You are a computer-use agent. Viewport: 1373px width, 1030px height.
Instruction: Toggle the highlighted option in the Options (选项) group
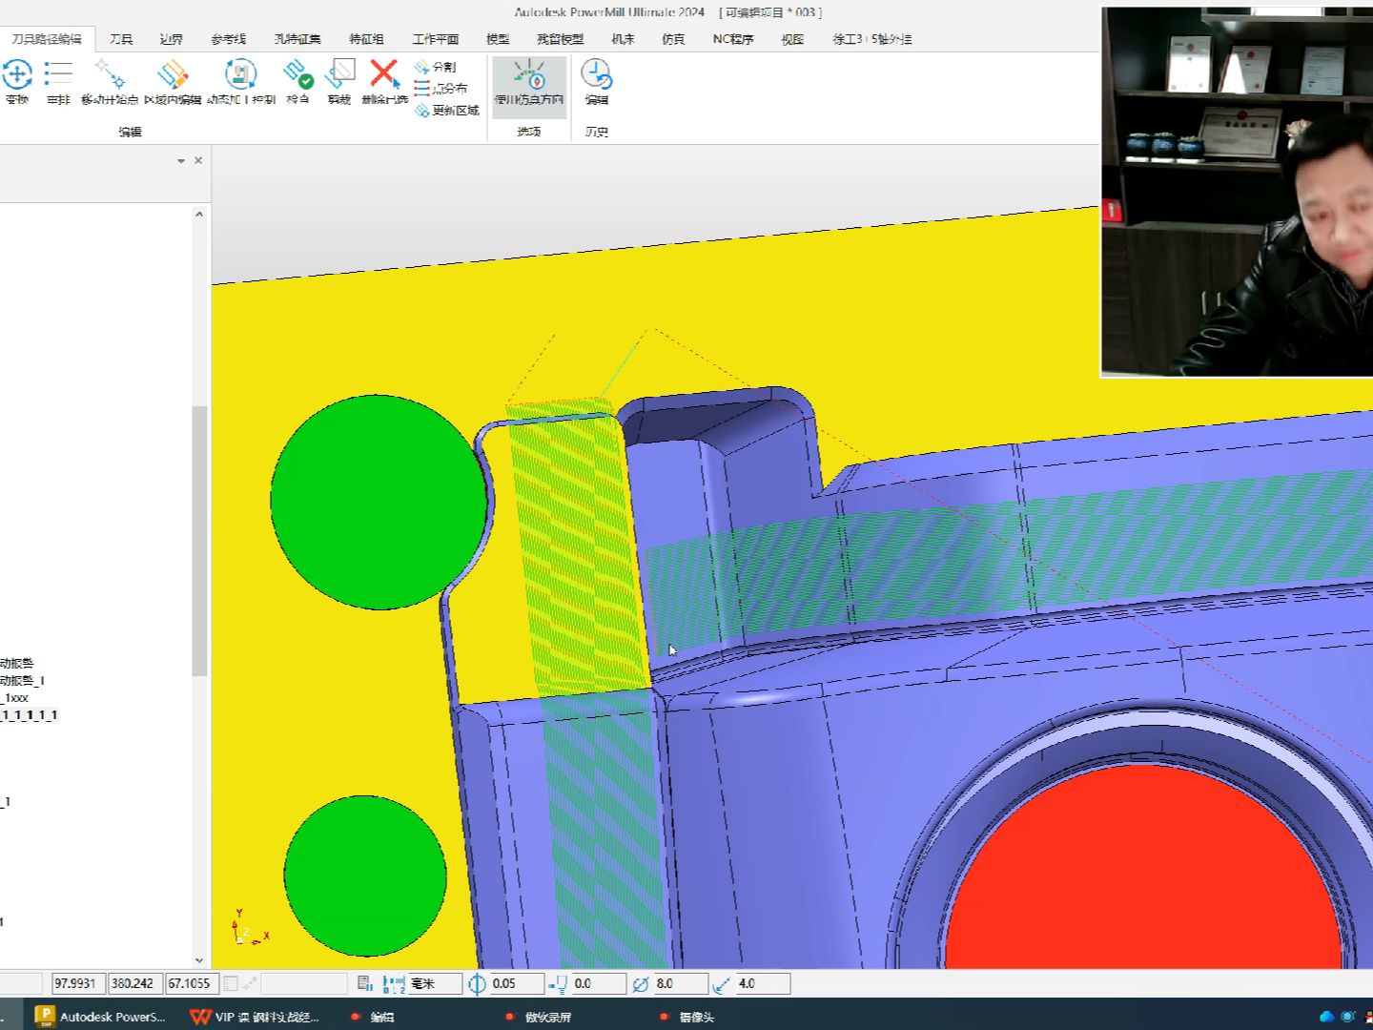[x=529, y=82]
